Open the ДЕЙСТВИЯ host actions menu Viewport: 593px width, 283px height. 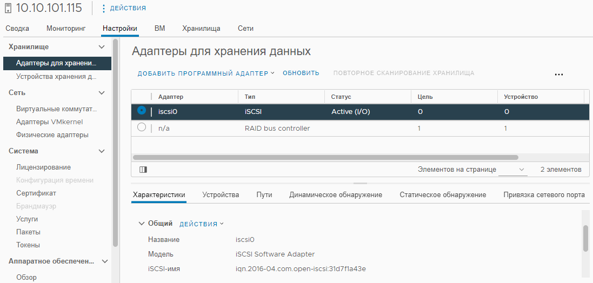pos(124,8)
